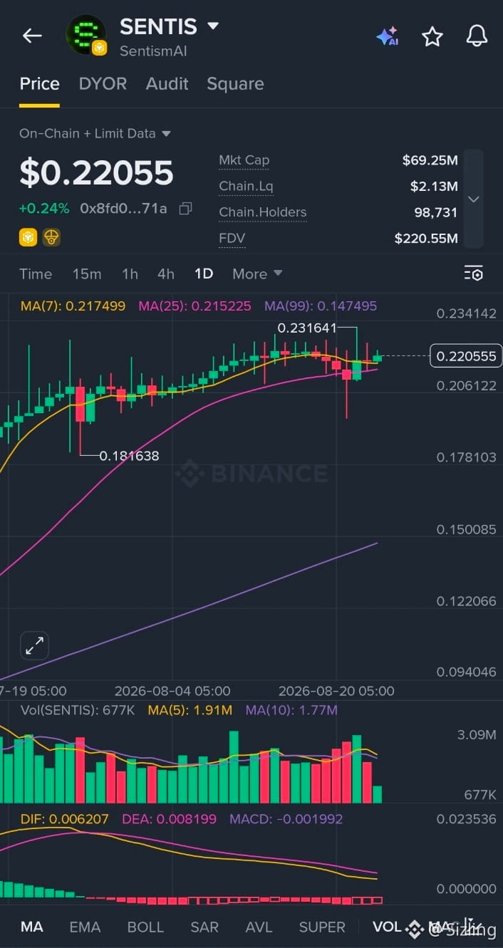
Task: Tap the 98,731 holders value
Action: click(x=436, y=212)
